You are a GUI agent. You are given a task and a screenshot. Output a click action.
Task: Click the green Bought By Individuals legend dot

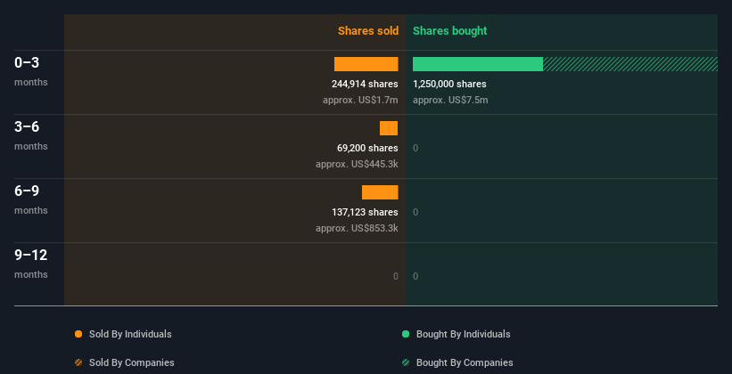406,334
